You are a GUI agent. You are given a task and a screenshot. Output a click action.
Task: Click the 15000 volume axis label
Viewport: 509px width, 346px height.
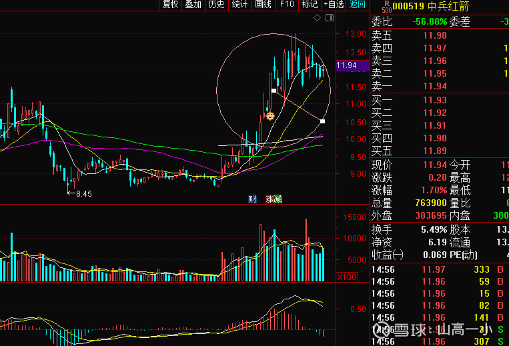pos(354,217)
